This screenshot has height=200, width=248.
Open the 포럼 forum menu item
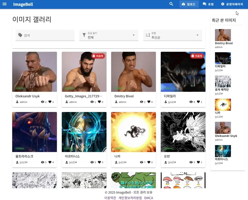click(x=208, y=4)
